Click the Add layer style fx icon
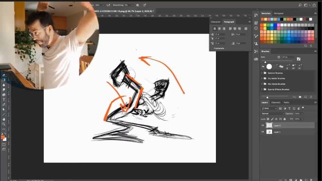Viewport: 322px width, 181px height. click(x=286, y=180)
